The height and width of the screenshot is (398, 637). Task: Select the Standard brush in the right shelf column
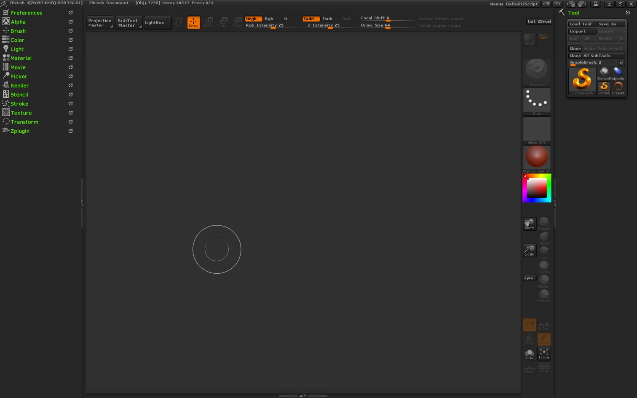(x=544, y=223)
